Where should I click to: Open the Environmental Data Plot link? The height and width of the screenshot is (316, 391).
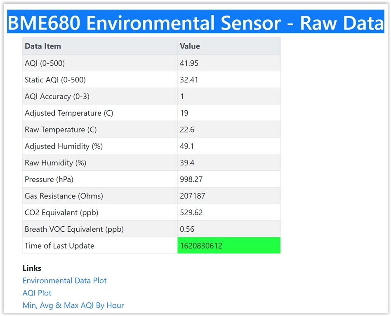coord(65,281)
